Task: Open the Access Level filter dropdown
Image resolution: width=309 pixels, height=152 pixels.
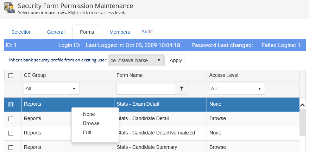Action: (x=237, y=89)
